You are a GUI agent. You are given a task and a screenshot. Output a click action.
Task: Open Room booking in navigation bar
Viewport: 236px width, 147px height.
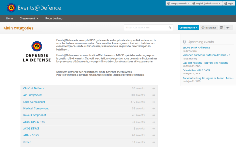(x=54, y=18)
